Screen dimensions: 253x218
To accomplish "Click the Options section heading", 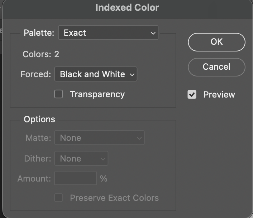I will tap(39, 119).
